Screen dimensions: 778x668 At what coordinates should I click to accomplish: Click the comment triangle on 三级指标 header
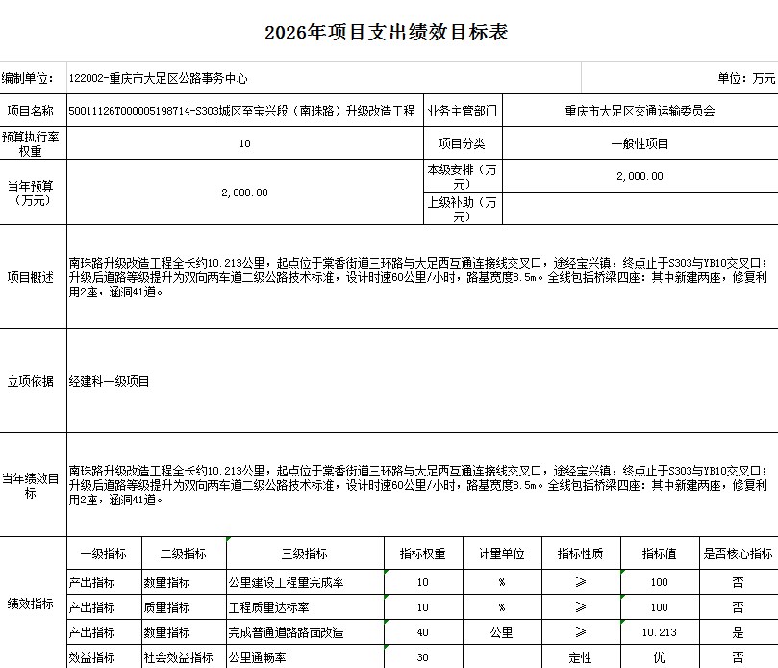coord(228,539)
